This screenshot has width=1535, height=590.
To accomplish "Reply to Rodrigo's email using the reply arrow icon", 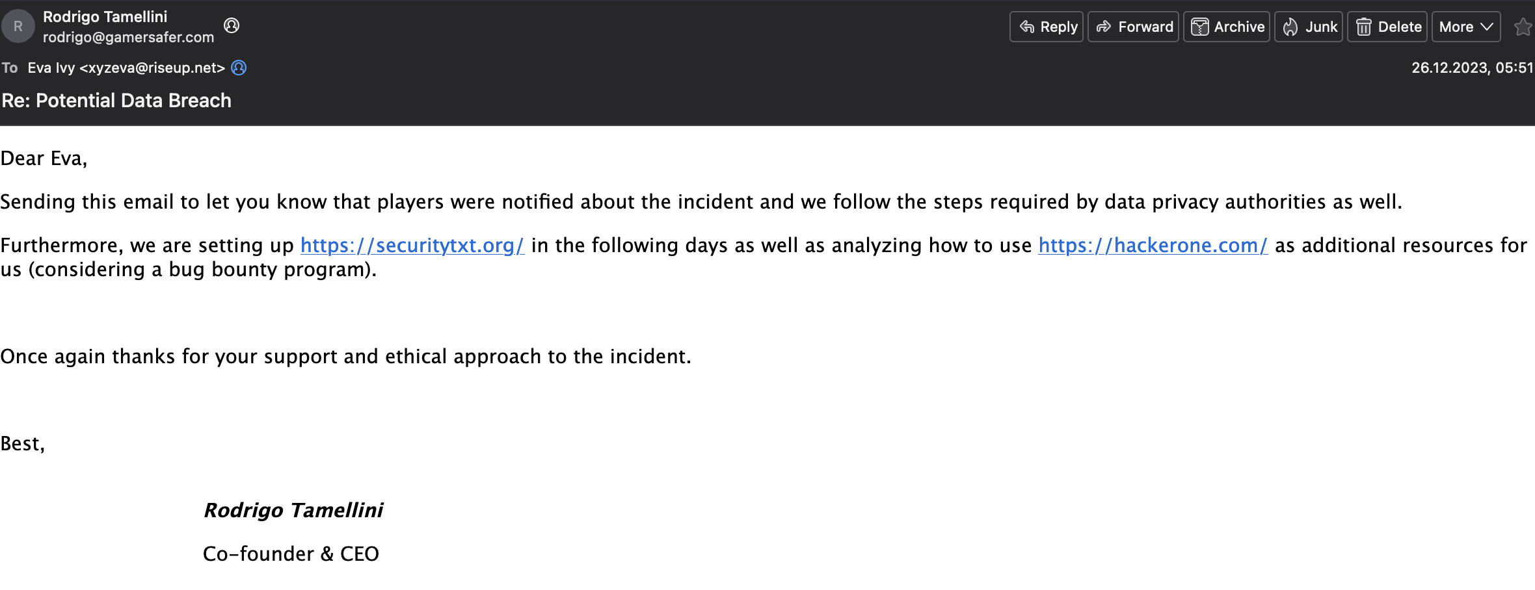I will click(1028, 26).
